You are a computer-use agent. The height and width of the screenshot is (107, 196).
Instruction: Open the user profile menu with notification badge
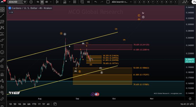click(x=2, y=1)
